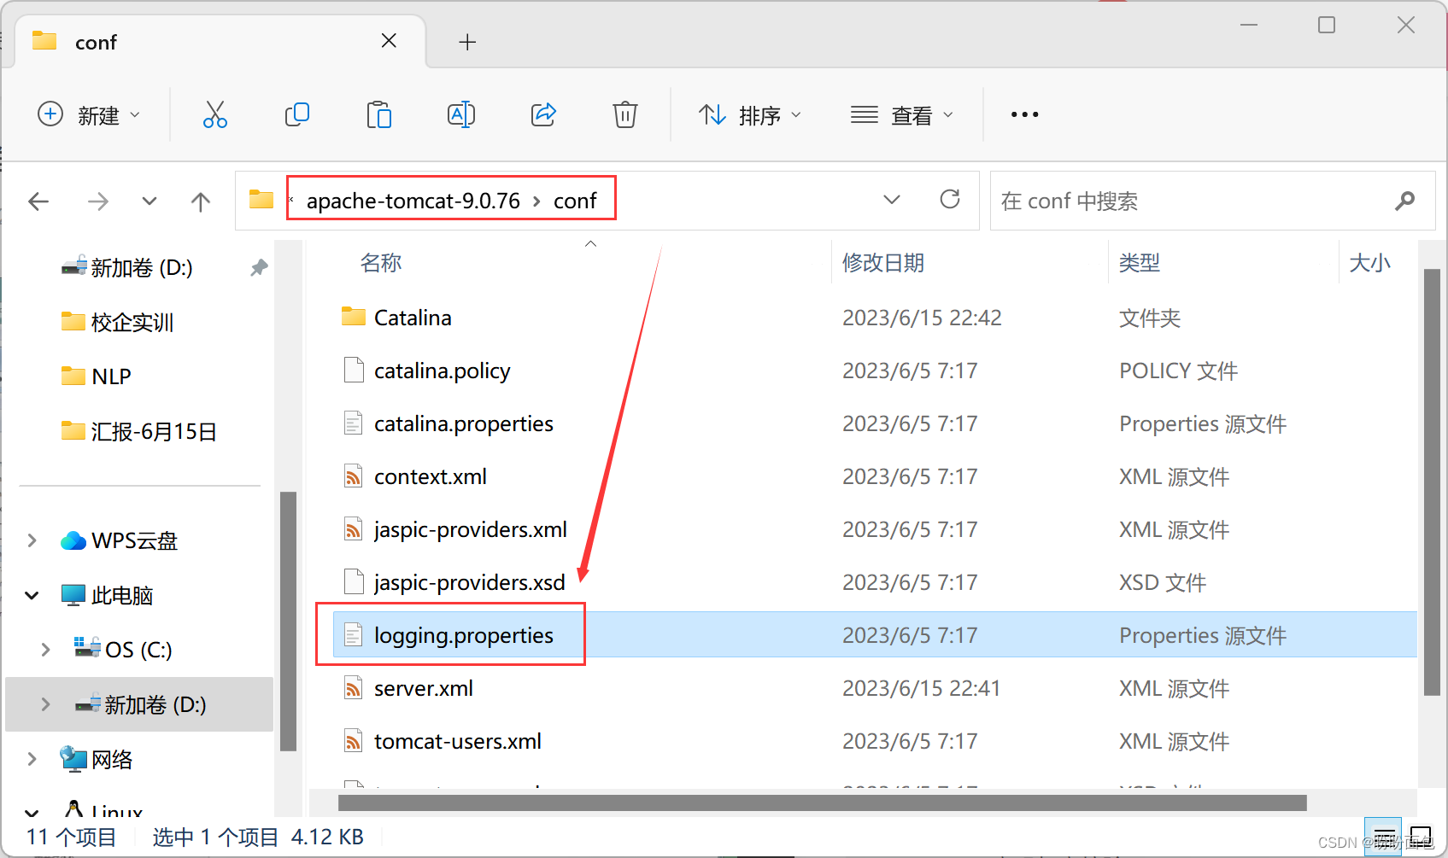Click the Delete trash can icon
This screenshot has width=1448, height=858.
(x=625, y=114)
